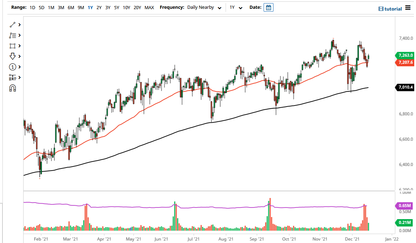Click the 1D range button
This screenshot has height=243, width=416.
(x=32, y=7)
